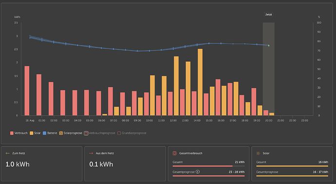336x184 pixels.
Task: Click the '0.1 kWh' Aus dem Netz value
Action: tap(101, 165)
